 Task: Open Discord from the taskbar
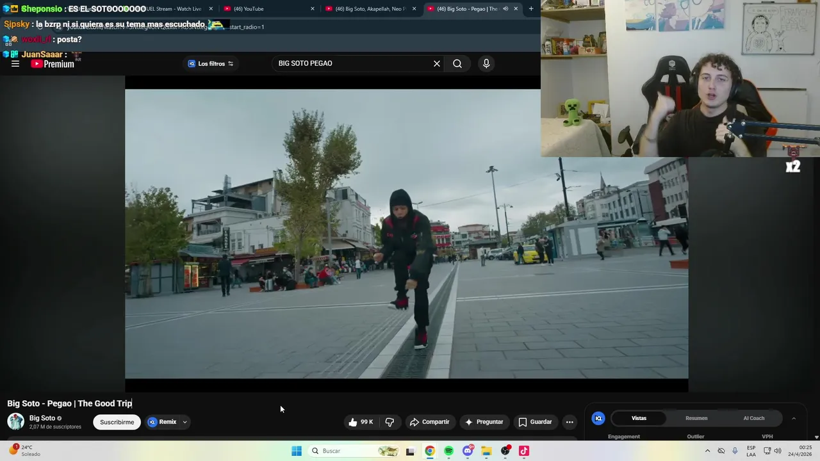point(468,451)
